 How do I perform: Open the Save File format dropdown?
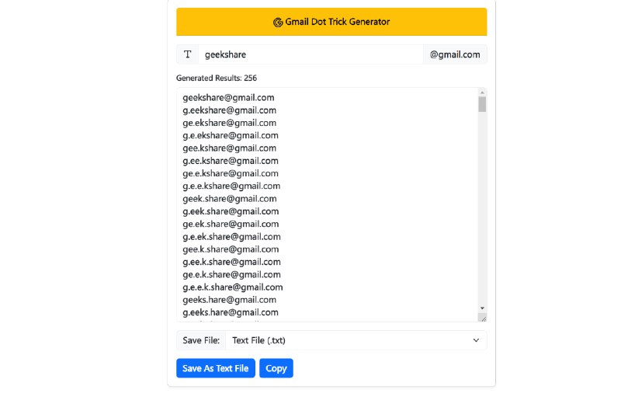coord(356,340)
